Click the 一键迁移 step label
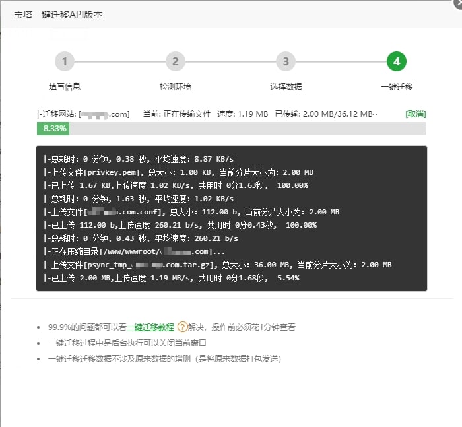This screenshot has width=462, height=427. pyautogui.click(x=397, y=86)
